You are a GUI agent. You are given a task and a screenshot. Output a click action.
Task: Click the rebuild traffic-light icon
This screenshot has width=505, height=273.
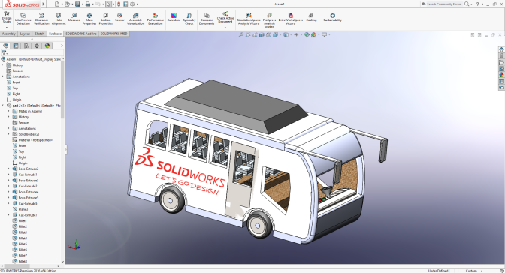pyautogui.click(x=119, y=4)
